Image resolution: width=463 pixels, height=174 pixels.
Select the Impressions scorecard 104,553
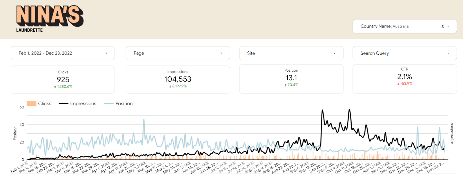(x=178, y=79)
